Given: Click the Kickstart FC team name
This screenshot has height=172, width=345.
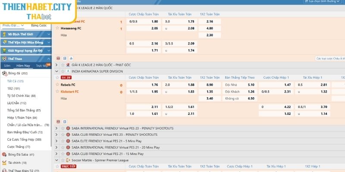Looking at the screenshot, I should point(70,92).
